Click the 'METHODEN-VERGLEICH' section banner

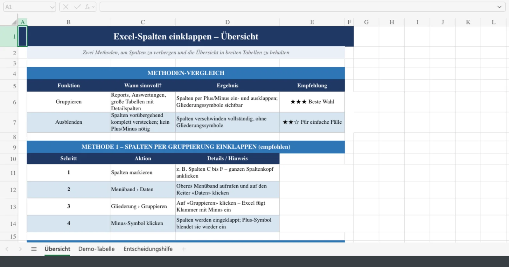(186, 73)
